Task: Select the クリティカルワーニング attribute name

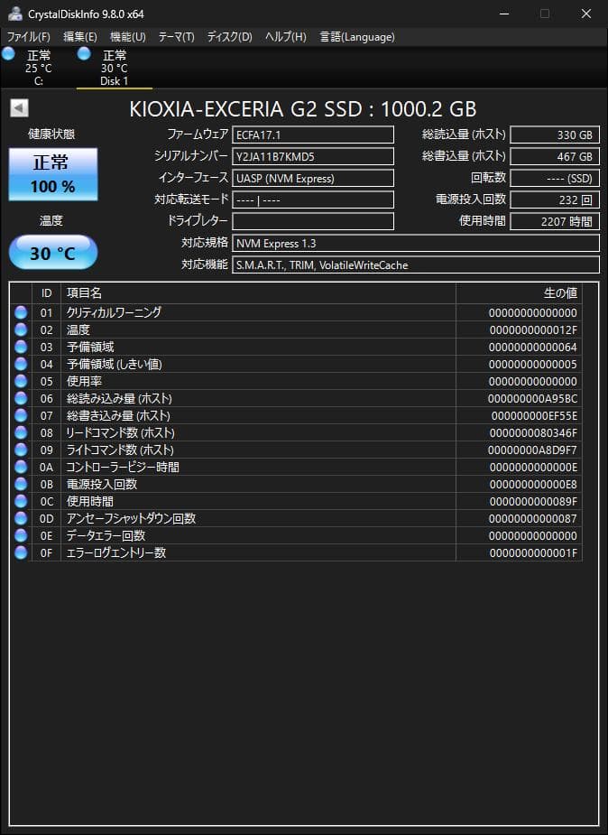Action: point(114,312)
